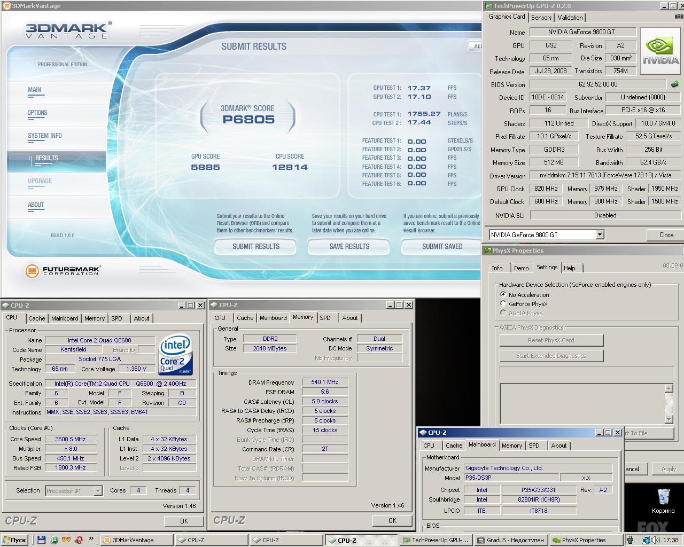Viewport: 684px width, 547px height.
Task: Click OK in the CPU-Z CPU window
Action: click(184, 521)
